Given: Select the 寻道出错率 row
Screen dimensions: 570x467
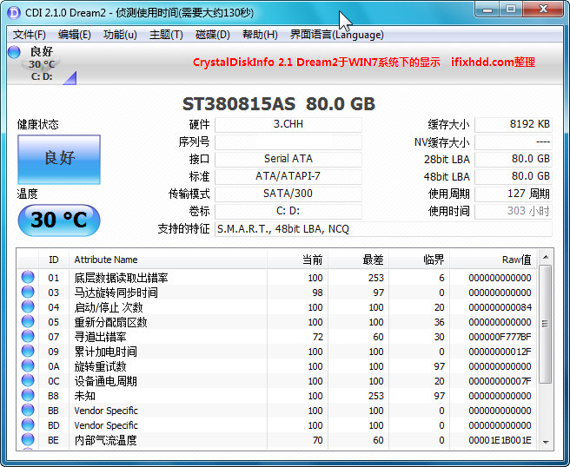Looking at the screenshot, I should click(x=277, y=337).
